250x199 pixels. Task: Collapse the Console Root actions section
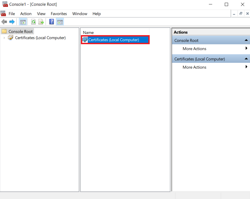click(246, 40)
